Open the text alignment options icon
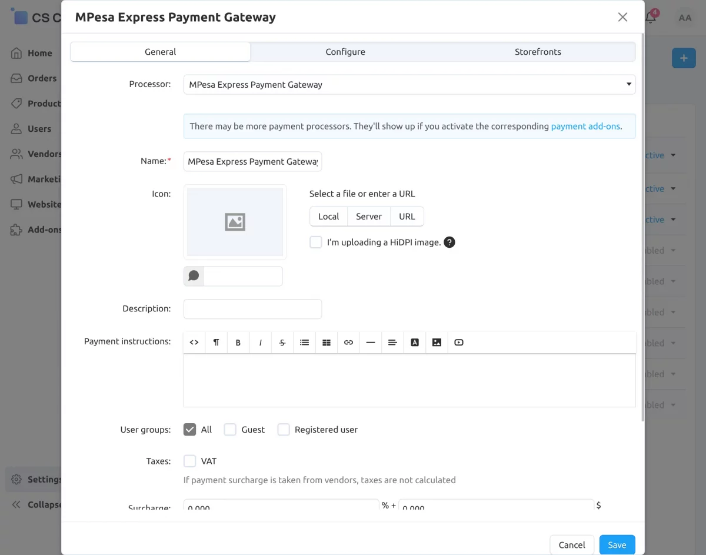The height and width of the screenshot is (555, 706). click(x=392, y=343)
